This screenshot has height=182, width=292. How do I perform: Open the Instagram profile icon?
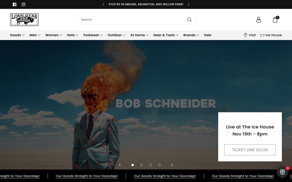[x=23, y=4]
